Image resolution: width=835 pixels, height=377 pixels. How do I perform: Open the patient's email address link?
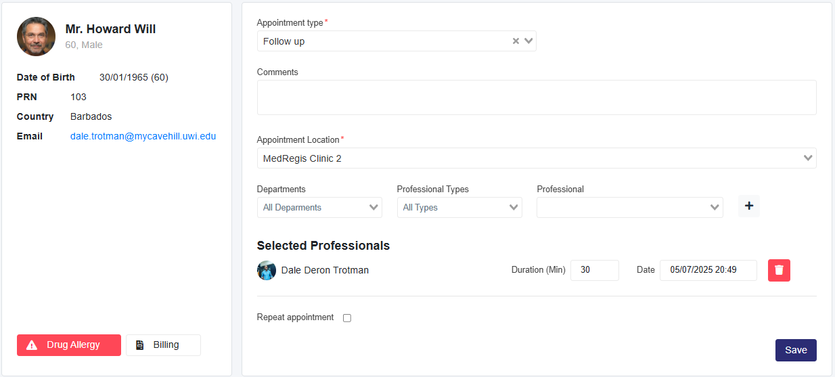tap(143, 136)
